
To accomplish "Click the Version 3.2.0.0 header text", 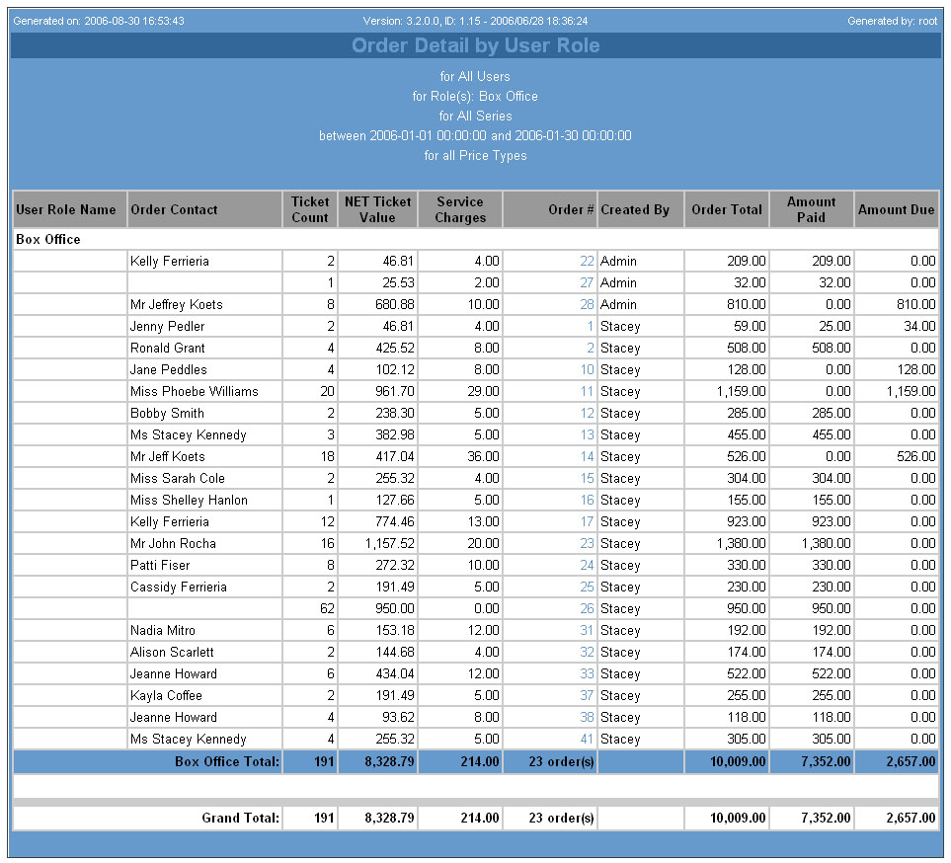I will [x=476, y=21].
